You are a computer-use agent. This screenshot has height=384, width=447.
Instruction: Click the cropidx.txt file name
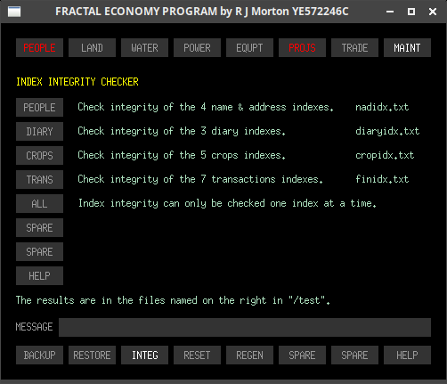tap(385, 155)
